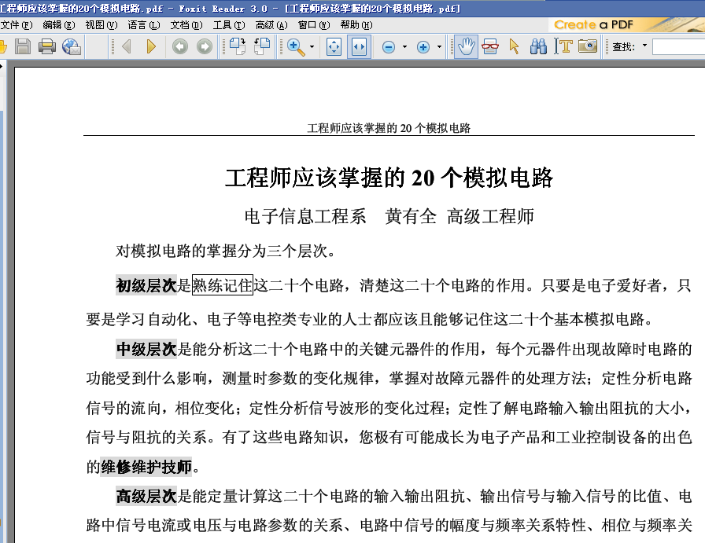
Task: Click the camera Snapshot tool
Action: (x=588, y=46)
